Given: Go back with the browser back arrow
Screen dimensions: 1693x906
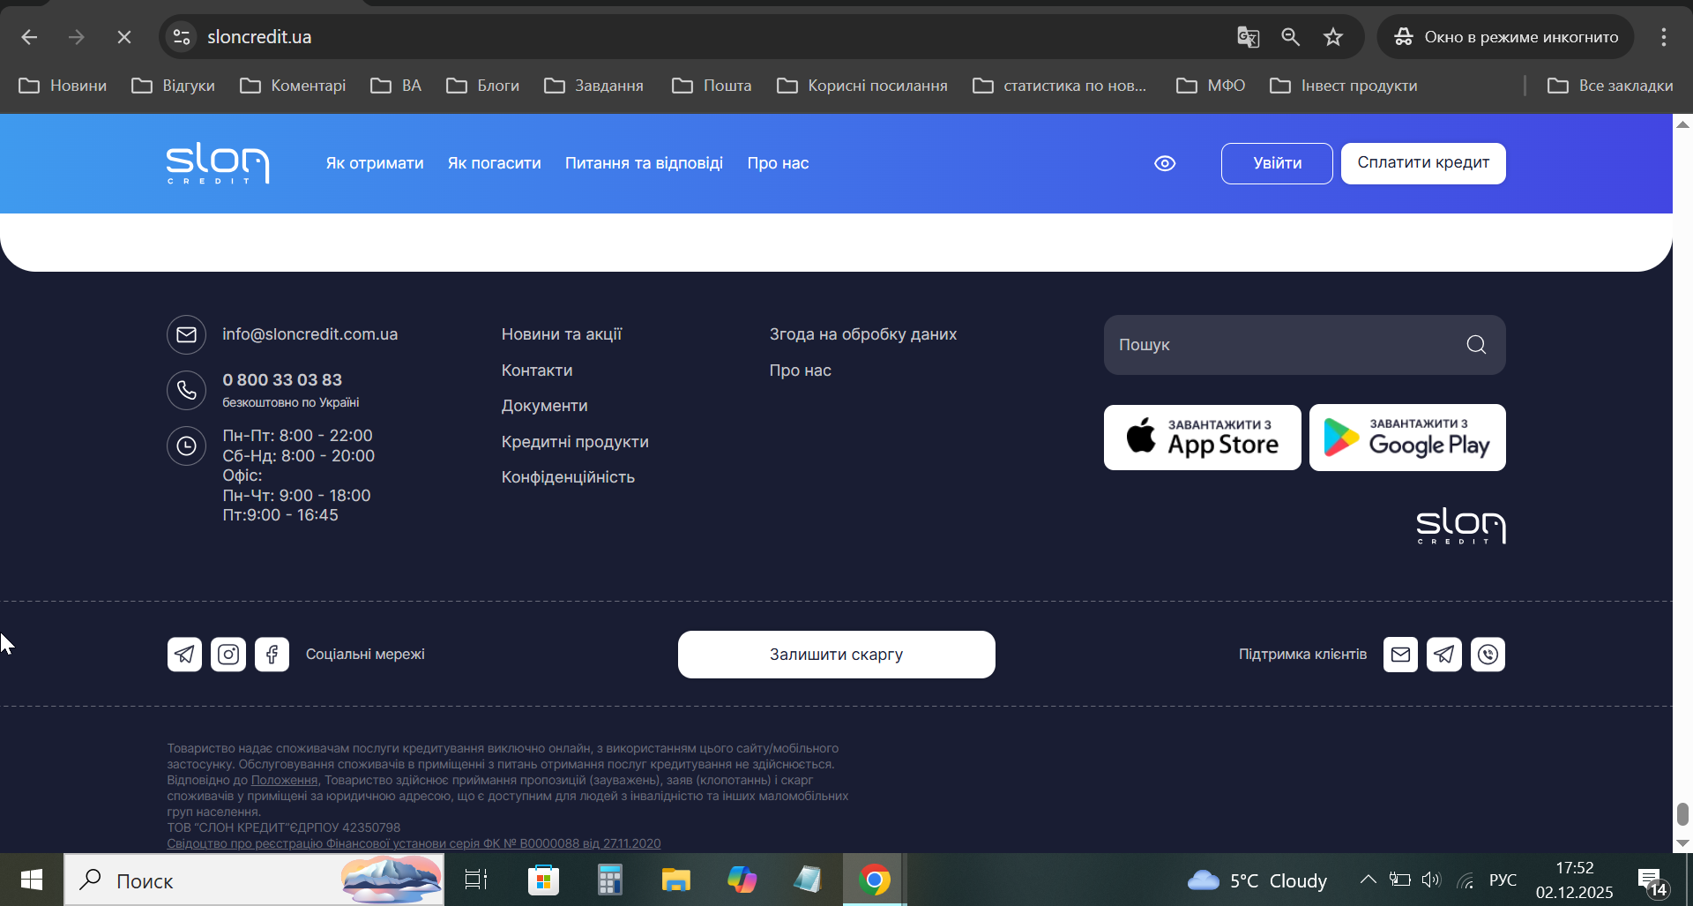Looking at the screenshot, I should pos(29,37).
